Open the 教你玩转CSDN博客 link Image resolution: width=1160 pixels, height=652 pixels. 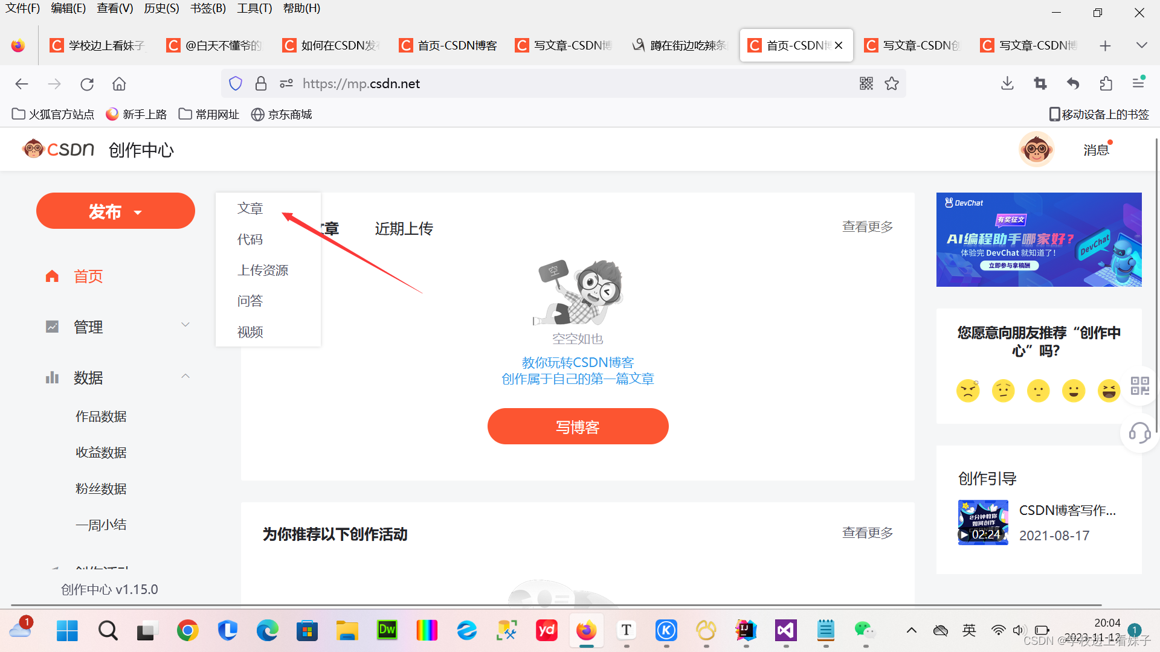point(578,362)
